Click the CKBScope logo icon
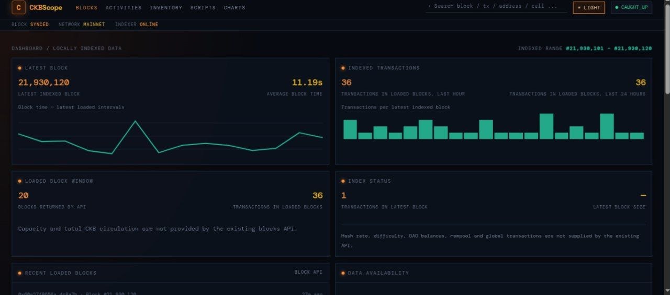 [18, 7]
